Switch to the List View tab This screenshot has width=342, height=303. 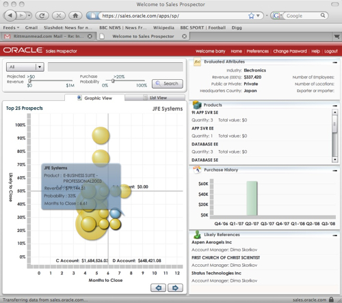[x=155, y=98]
